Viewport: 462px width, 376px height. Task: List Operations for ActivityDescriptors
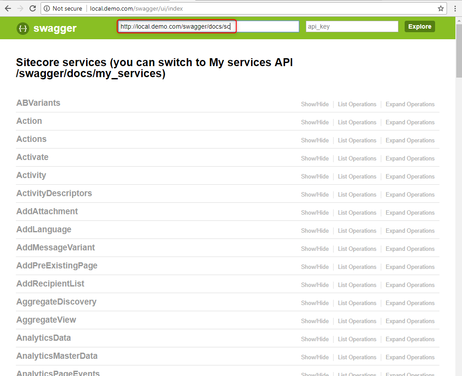pos(357,195)
